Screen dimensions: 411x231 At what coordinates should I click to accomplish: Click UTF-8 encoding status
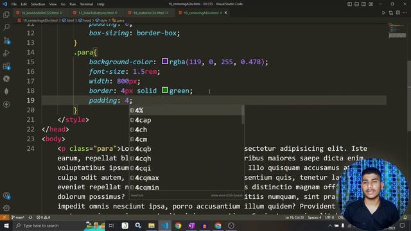pos(329,218)
